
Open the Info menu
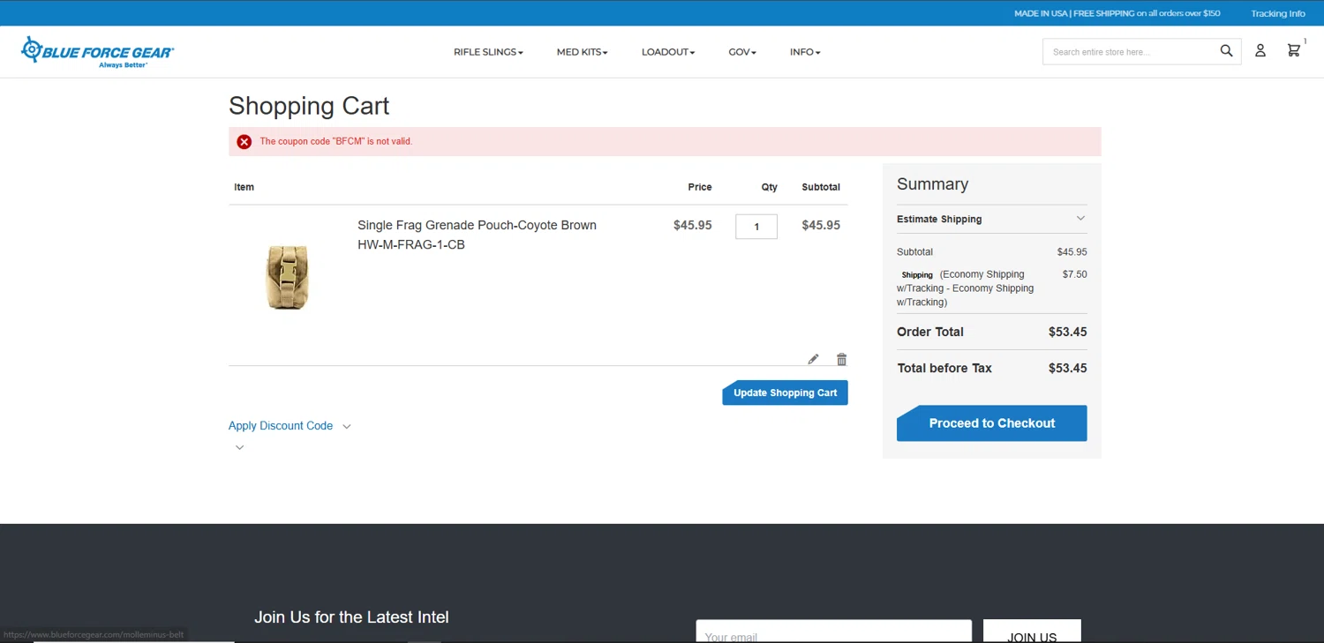(805, 52)
